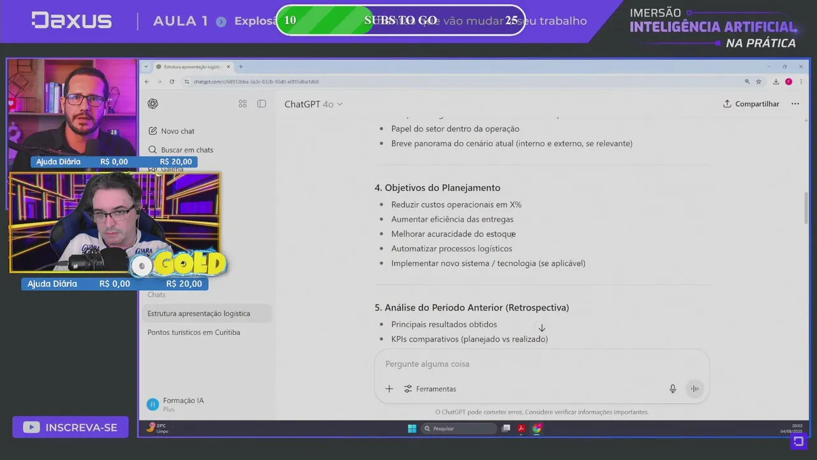
Task: Close the Estrutura apresentação logística tab
Action: point(228,66)
